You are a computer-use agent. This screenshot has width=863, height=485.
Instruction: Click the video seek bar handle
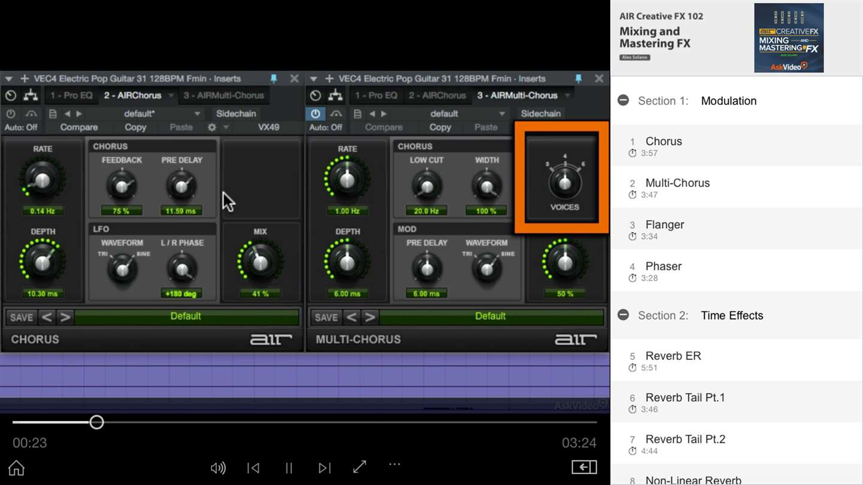96,422
